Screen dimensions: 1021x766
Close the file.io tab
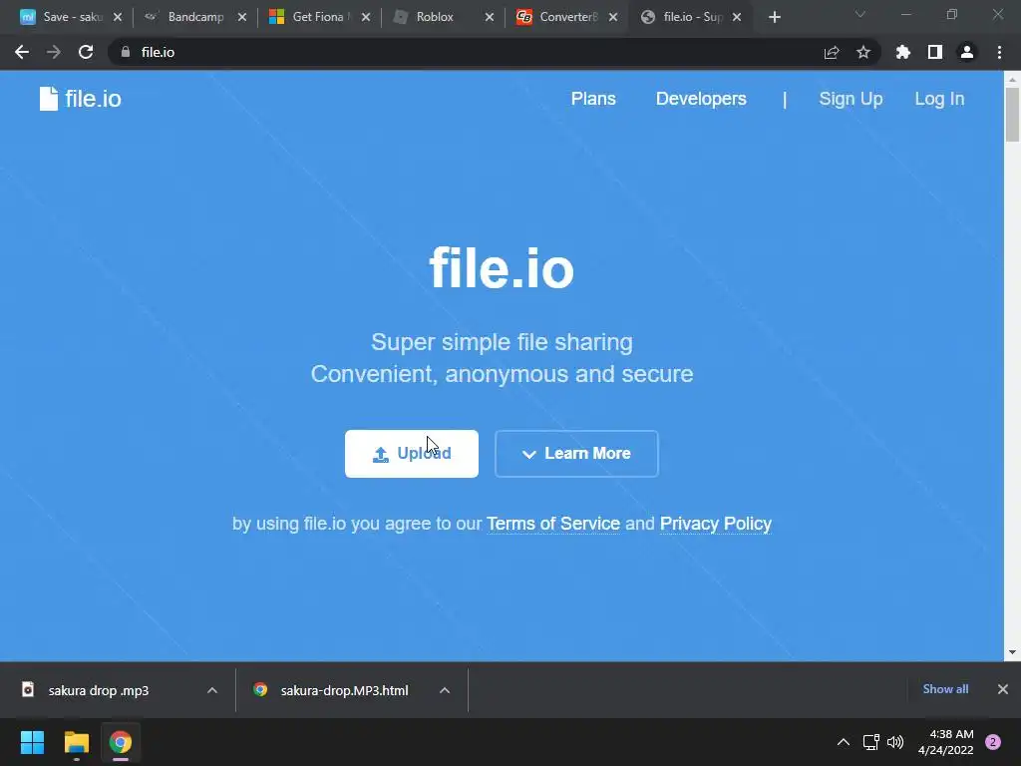[737, 18]
